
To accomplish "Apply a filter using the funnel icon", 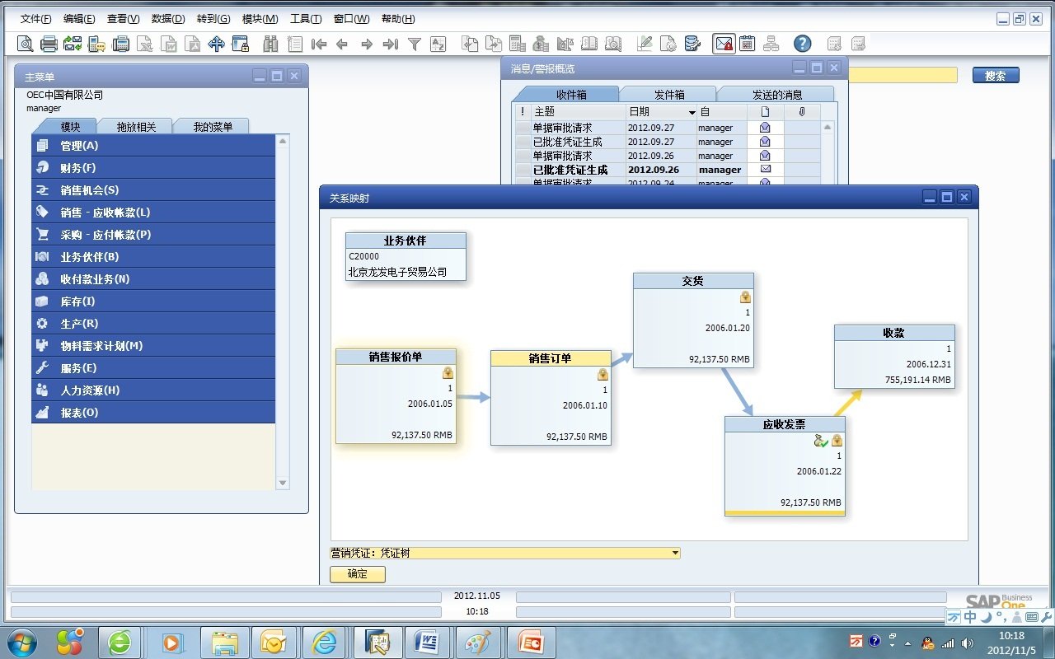I will pos(414,43).
